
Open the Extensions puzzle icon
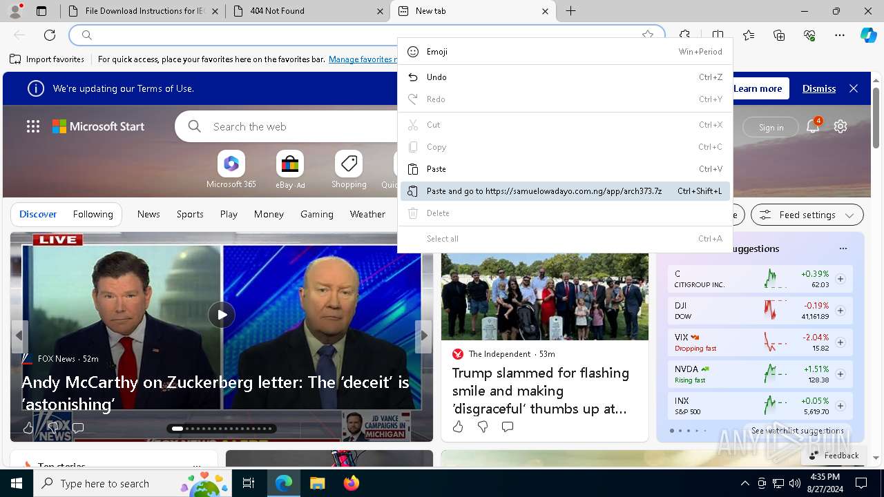point(685,35)
